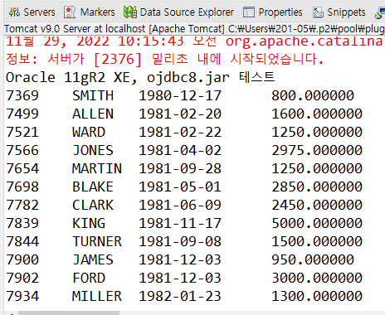385x315 pixels.
Task: Click employee number 7654
Action: click(22, 168)
